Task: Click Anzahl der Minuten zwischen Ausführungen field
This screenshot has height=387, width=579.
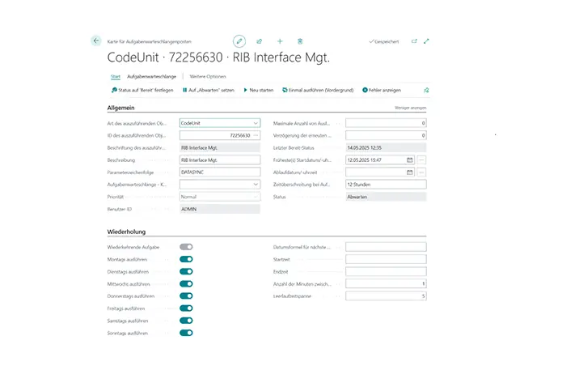Action: coord(386,284)
